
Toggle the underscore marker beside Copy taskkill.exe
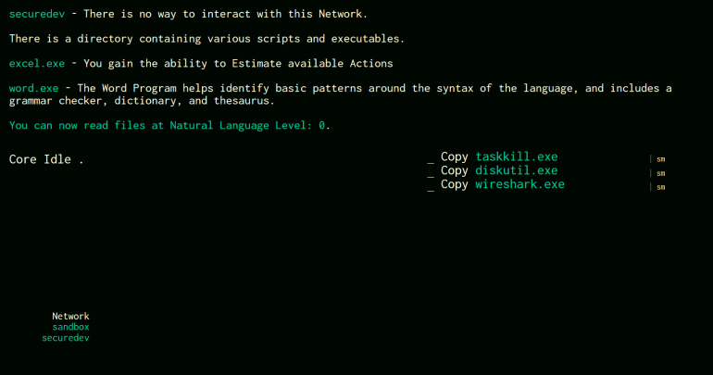click(x=431, y=158)
